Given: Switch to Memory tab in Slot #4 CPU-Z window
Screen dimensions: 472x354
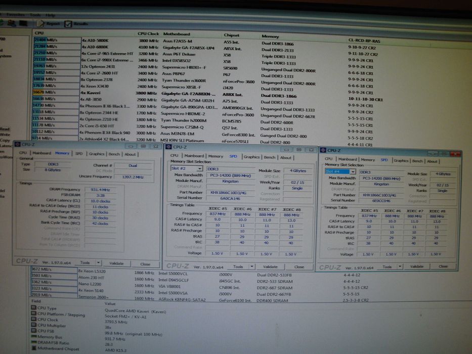Looking at the screenshot, I should coord(368,160).
